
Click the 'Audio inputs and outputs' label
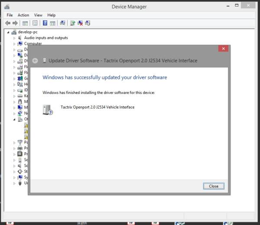(x=46, y=38)
